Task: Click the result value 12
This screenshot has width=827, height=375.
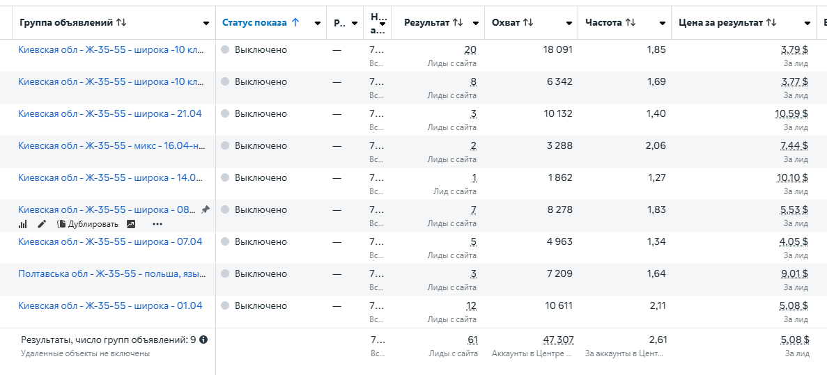Action: (471, 306)
